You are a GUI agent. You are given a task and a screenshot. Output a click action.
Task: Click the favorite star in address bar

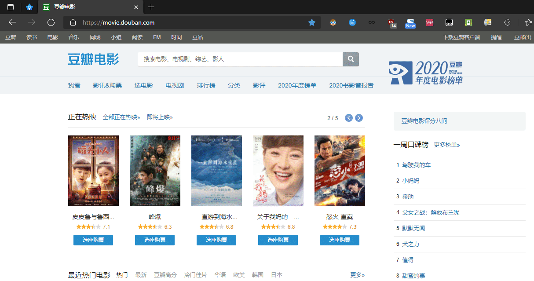pos(312,22)
